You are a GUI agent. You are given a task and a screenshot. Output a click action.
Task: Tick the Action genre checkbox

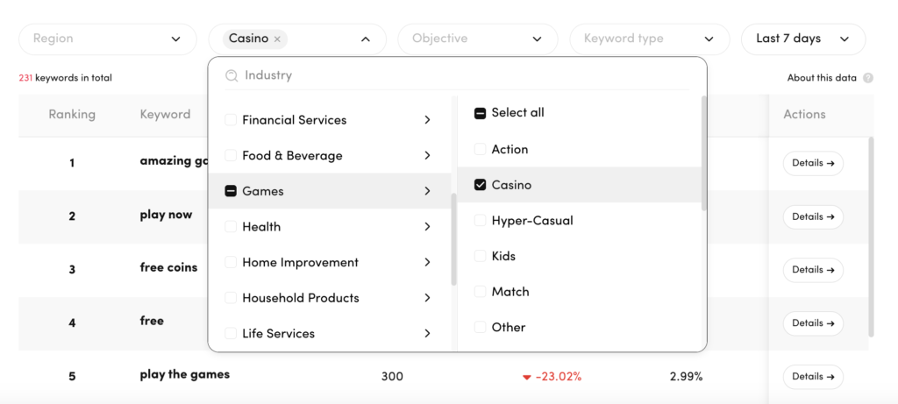(480, 150)
